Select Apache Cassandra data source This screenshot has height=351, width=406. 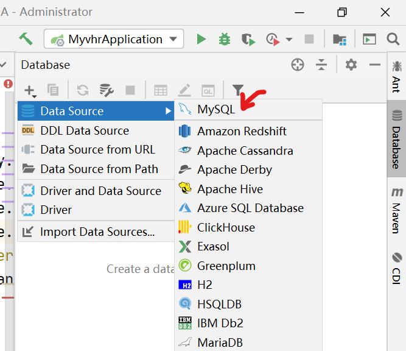coord(248,151)
